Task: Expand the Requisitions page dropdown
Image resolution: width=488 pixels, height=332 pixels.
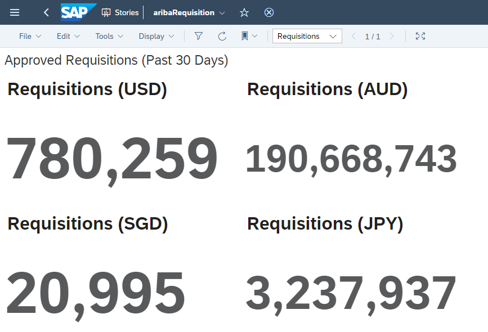Action: [307, 36]
